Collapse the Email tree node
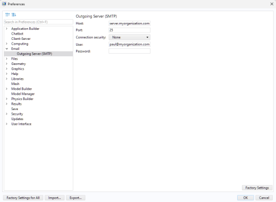Screen dimensions: 276x202 click(7, 49)
